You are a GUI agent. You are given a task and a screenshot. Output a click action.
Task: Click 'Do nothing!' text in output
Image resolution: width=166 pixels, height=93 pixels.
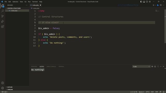(38, 70)
